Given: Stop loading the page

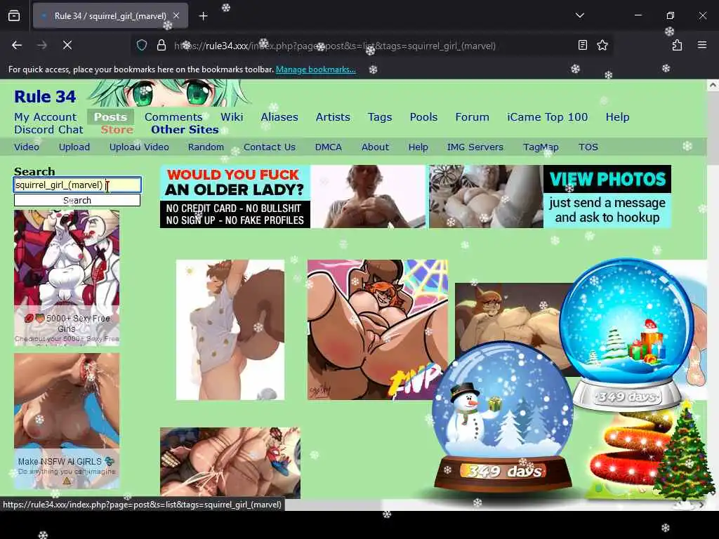Looking at the screenshot, I should 67,45.
